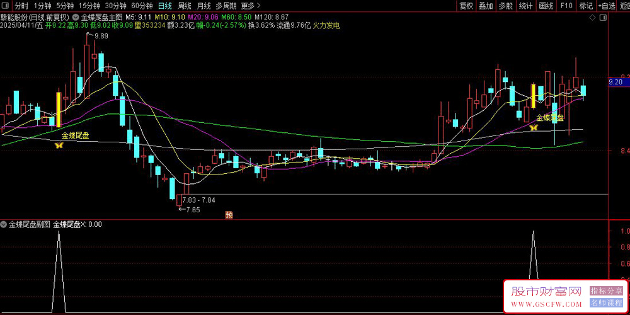Click the left 金蝶尾盘 chart label
Screen dimensions: 630x315
pyautogui.click(x=76, y=135)
